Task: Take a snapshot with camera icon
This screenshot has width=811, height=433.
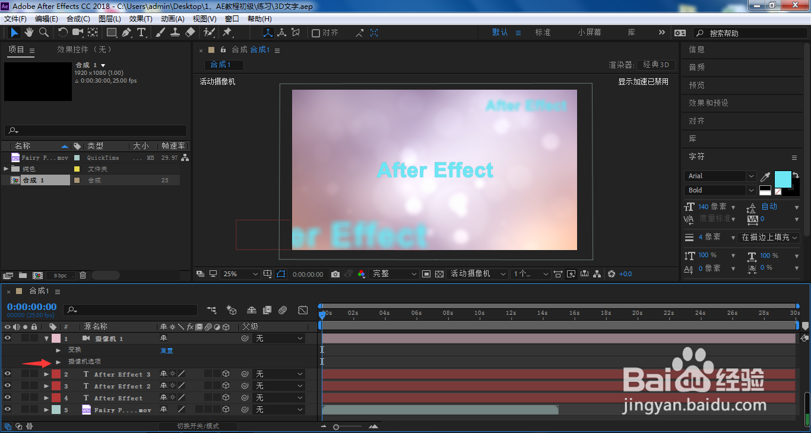Action: [335, 274]
